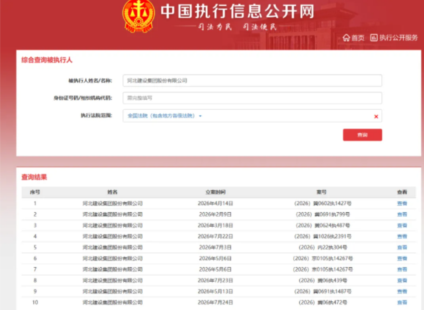Select case number 京0105执14267号 in row 7
This screenshot has height=310, width=424.
(x=323, y=270)
